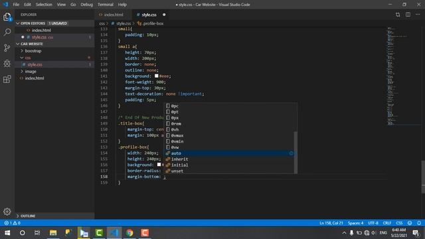Click Open Changes icon in editor toolbar

point(398,15)
